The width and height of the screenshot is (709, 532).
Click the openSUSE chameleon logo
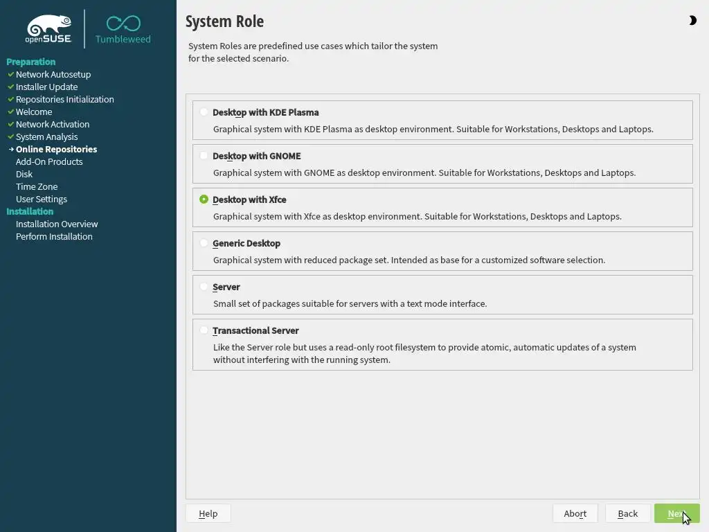[48, 29]
